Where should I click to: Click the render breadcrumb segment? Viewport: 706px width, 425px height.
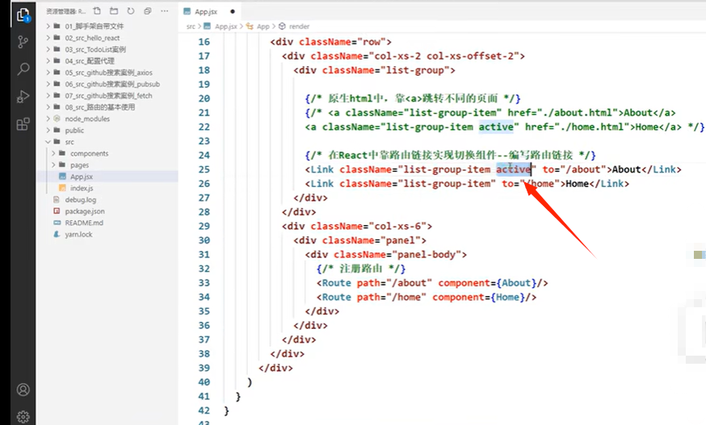click(299, 27)
